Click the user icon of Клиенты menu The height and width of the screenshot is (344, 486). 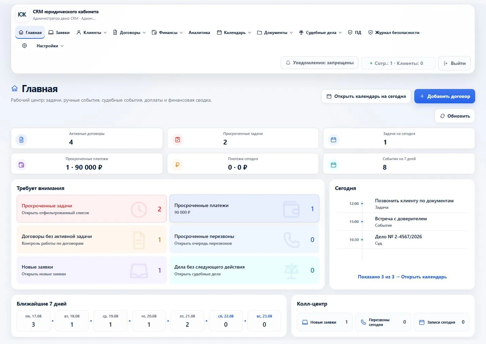79,32
